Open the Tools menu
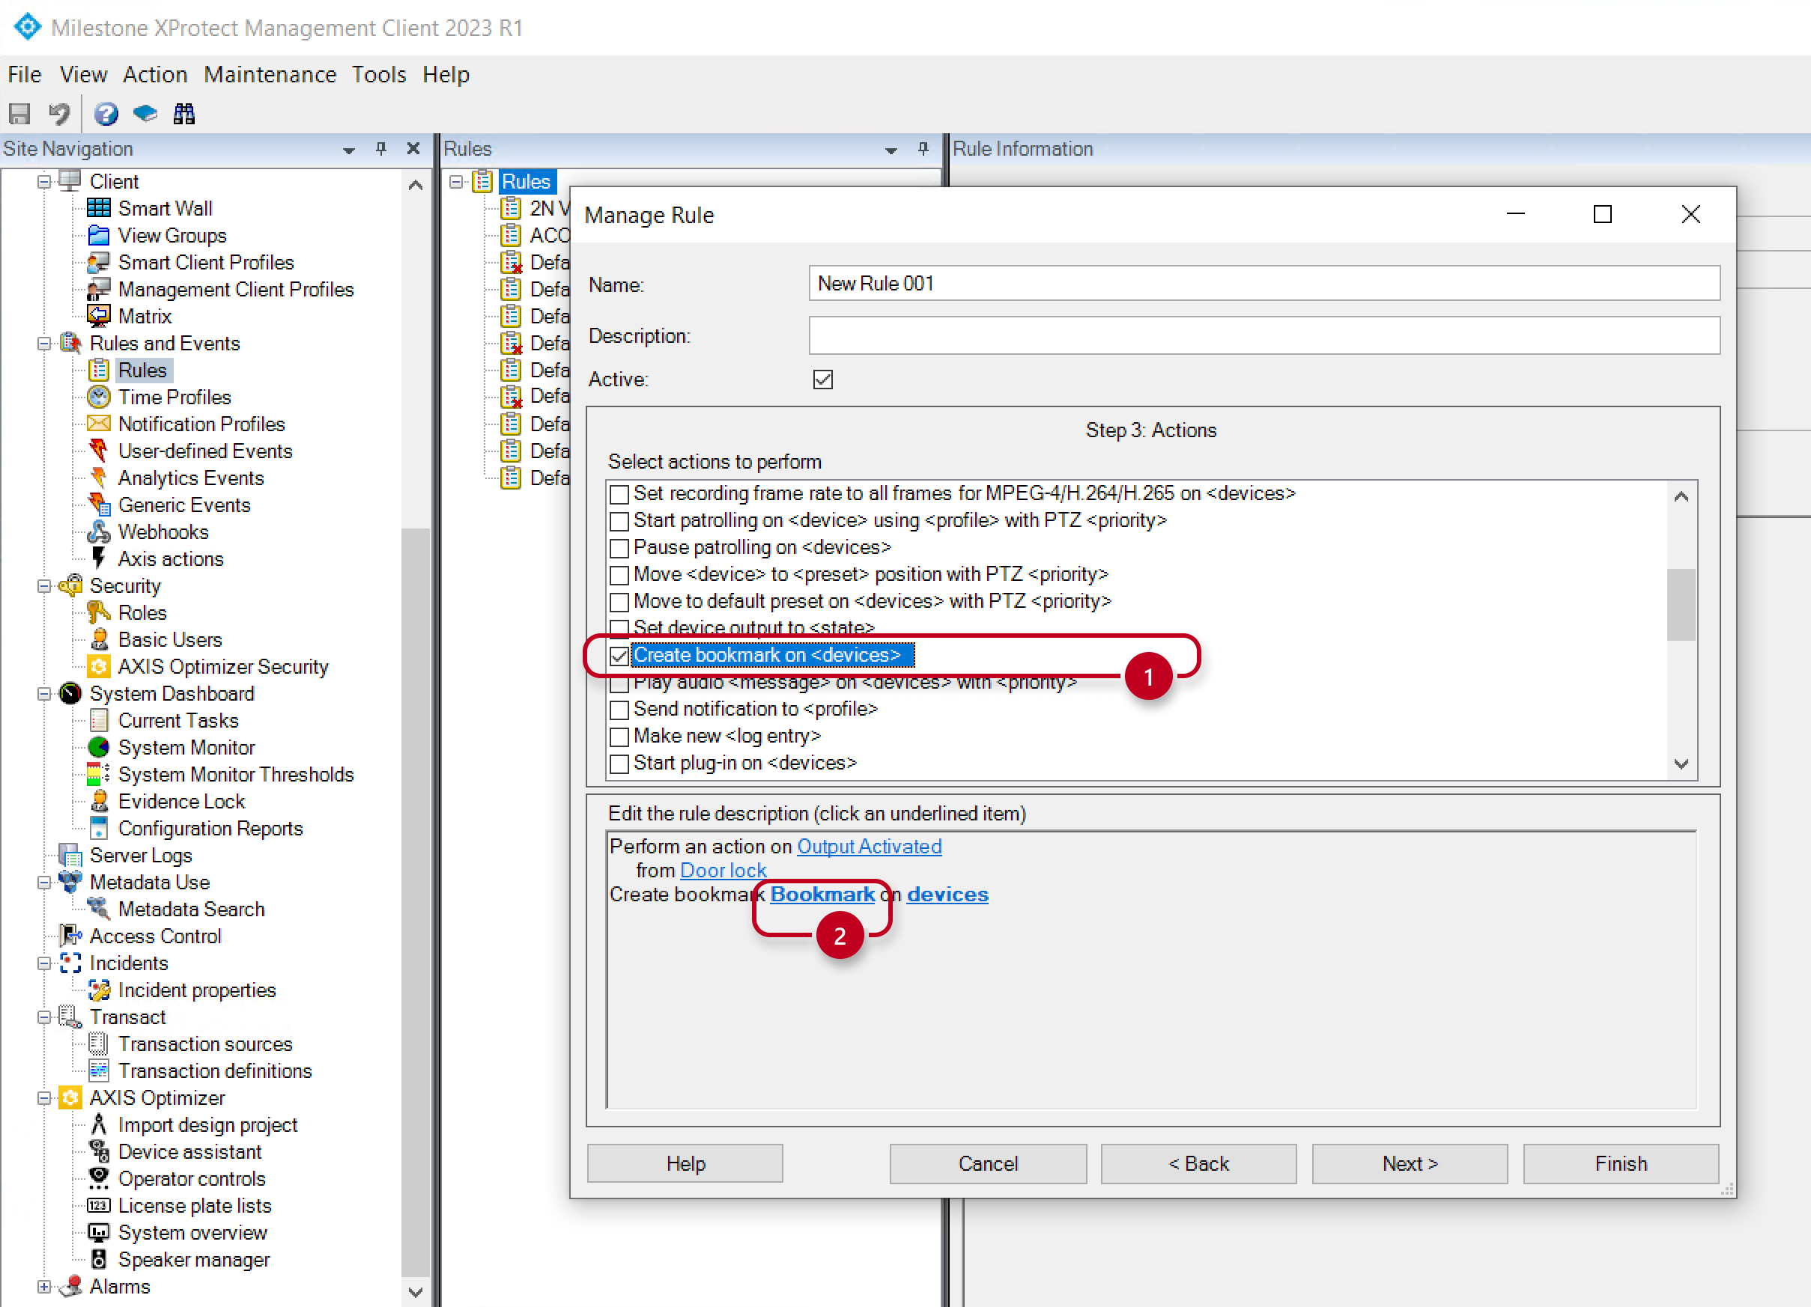This screenshot has height=1307, width=1811. coord(378,74)
